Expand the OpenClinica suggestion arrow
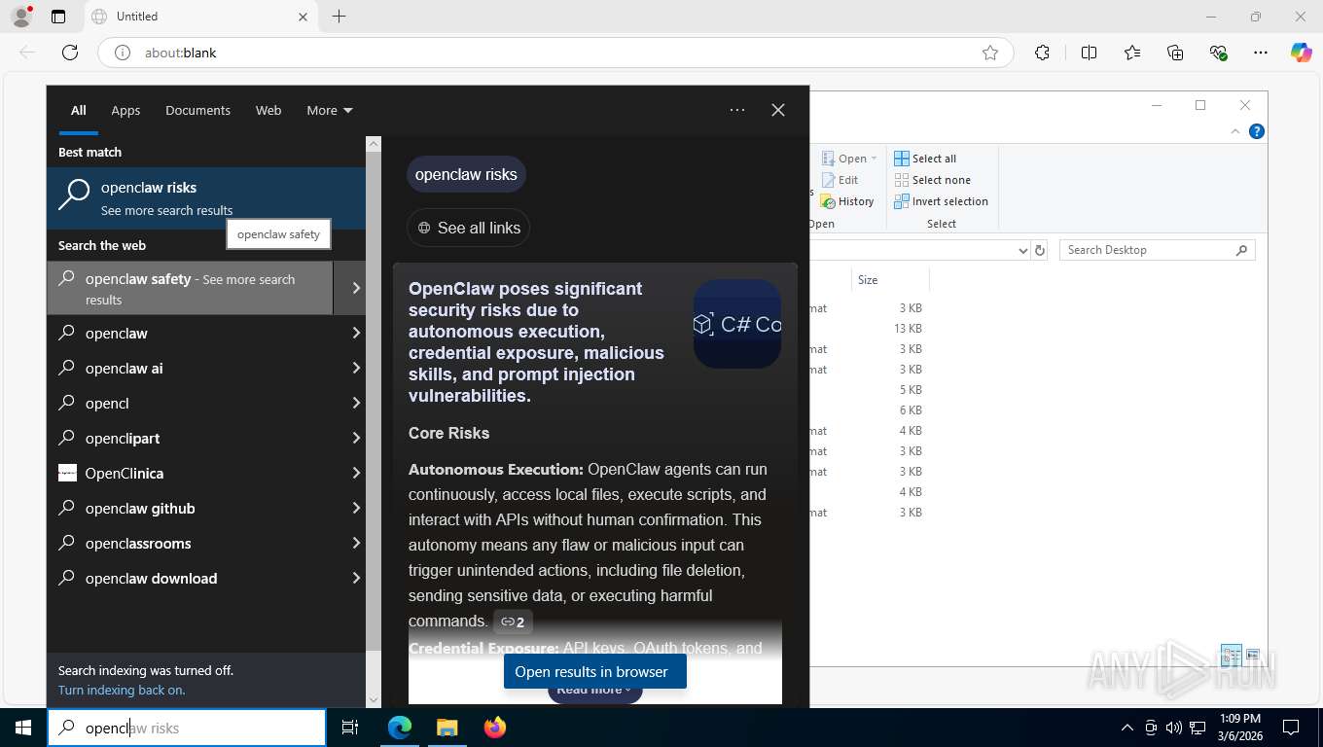This screenshot has height=747, width=1323. point(356,473)
